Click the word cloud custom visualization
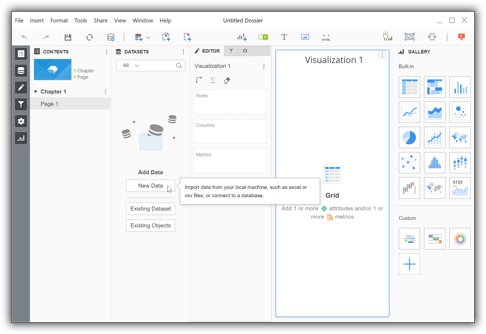Viewport: 486px width, 334px height. pyautogui.click(x=409, y=239)
